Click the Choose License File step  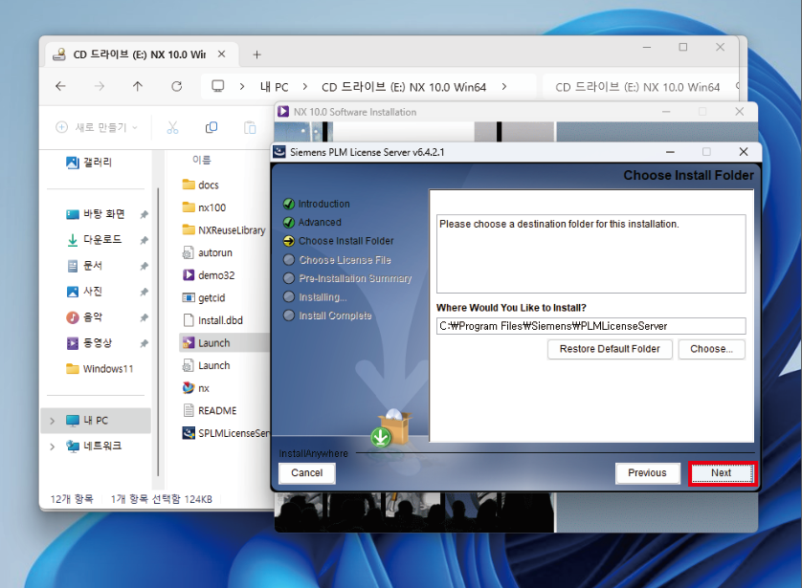pyautogui.click(x=345, y=260)
